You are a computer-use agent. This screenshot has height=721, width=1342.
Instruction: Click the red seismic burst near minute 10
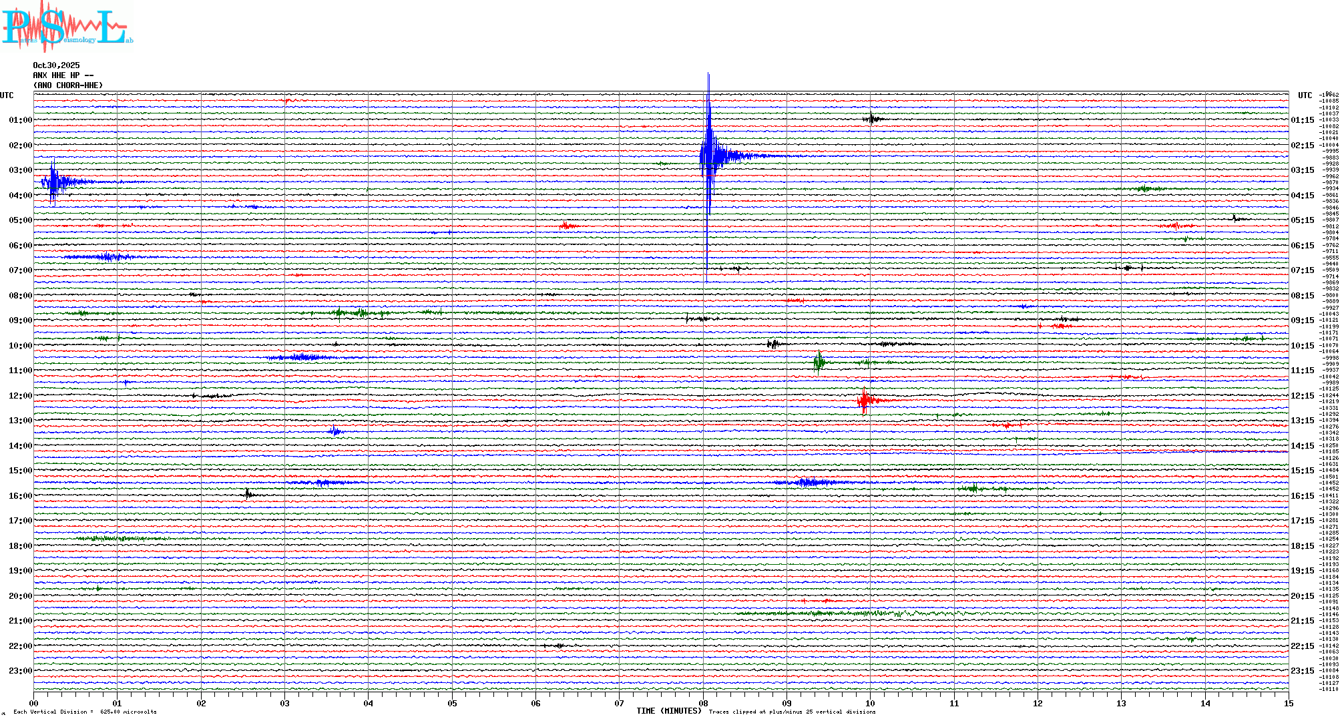865,401
